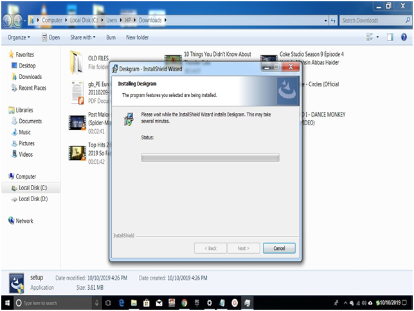414x311 pixels.
Task: Open the Music library
Action: (24, 132)
